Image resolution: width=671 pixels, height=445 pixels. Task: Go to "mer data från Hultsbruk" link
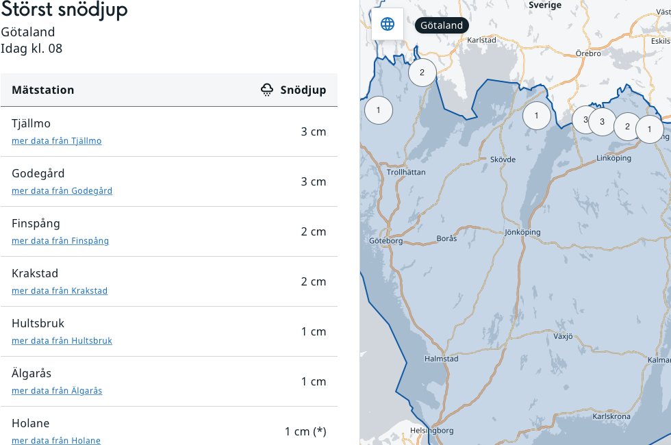tap(62, 341)
